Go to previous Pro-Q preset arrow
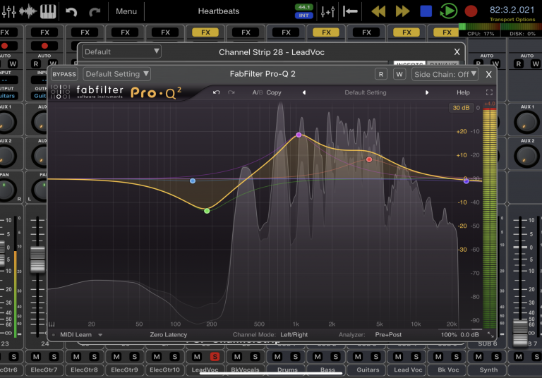This screenshot has width=542, height=378. [304, 92]
